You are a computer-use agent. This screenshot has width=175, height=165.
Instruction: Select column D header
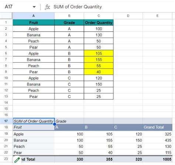(x=128, y=16)
